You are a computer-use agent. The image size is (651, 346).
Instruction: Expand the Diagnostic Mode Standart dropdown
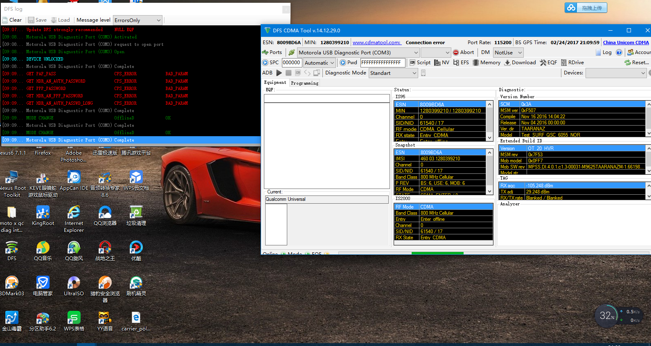coord(414,73)
